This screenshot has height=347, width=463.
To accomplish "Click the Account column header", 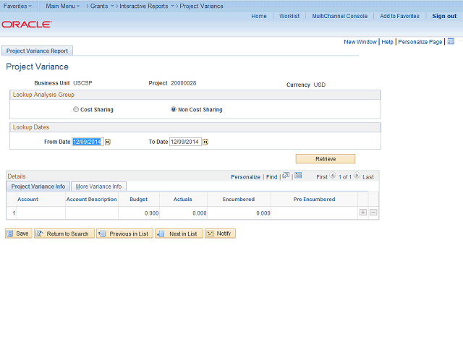I will pyautogui.click(x=27, y=200).
